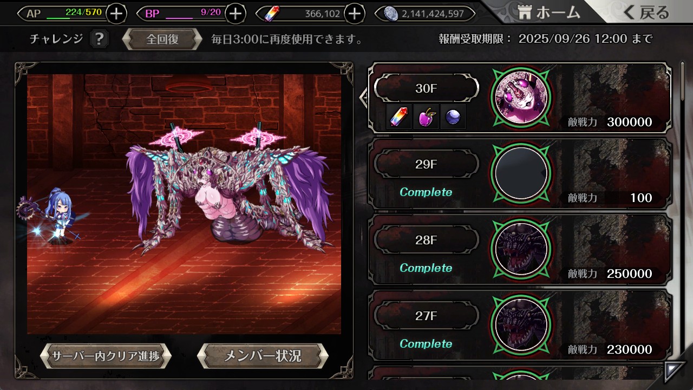
Task: Go to ホーム screen
Action: coord(549,12)
